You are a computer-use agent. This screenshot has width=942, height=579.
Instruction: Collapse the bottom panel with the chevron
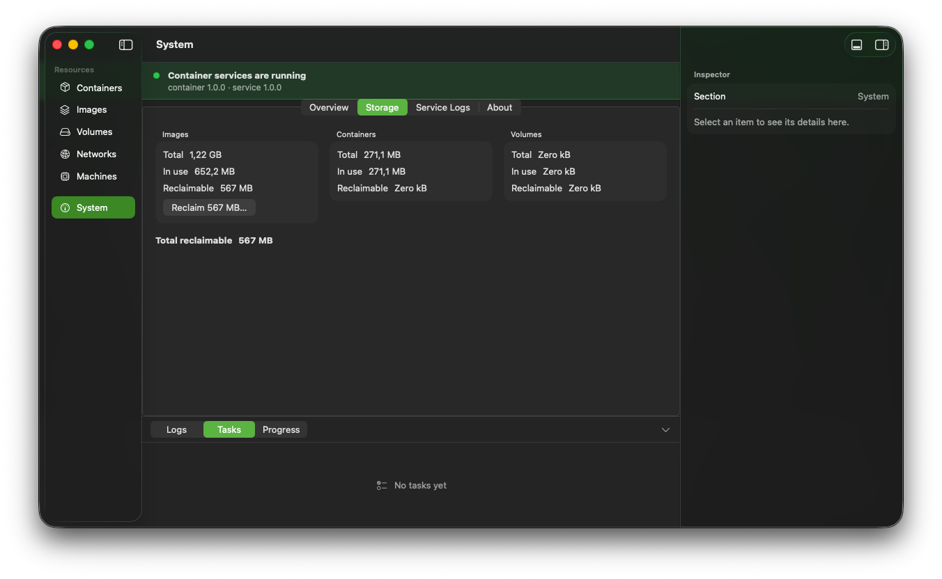pos(665,430)
